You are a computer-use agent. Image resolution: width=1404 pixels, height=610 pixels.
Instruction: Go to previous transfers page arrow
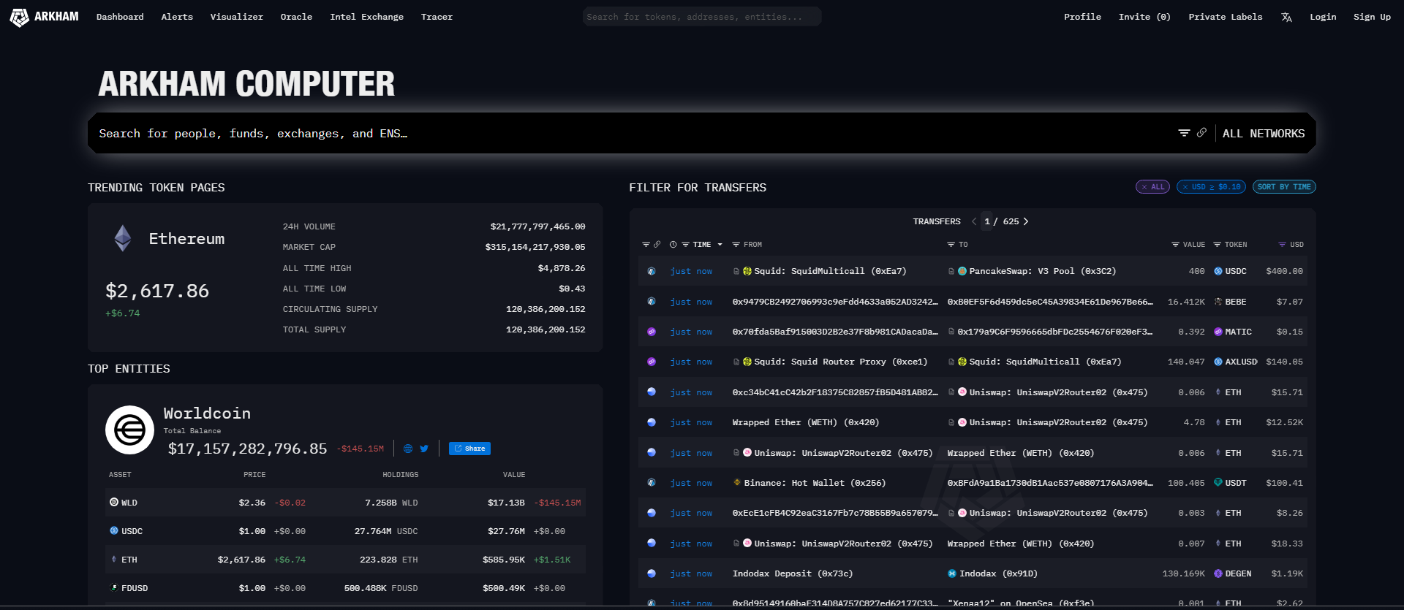tap(974, 221)
